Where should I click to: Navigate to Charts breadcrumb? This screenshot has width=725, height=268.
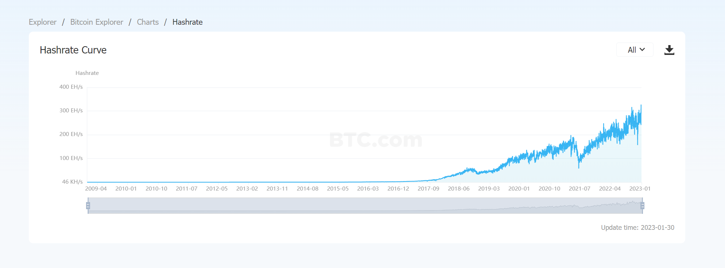click(x=148, y=22)
